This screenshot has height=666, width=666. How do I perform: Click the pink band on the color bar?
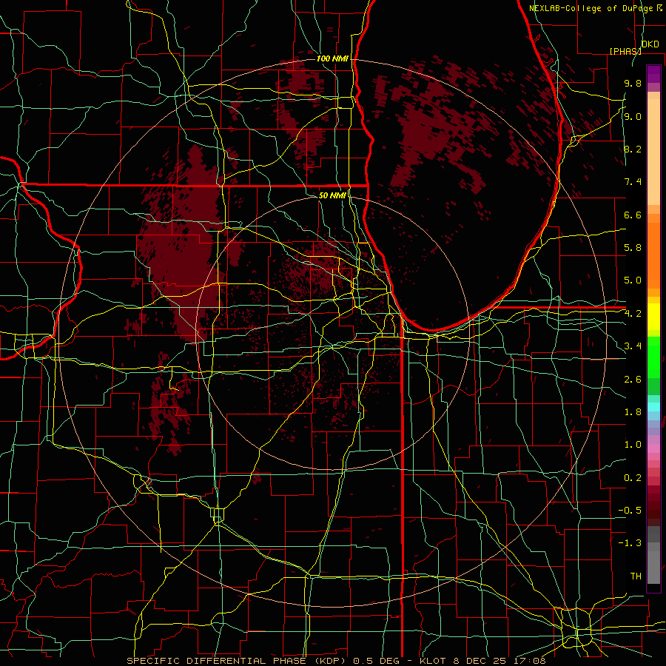tap(653, 448)
